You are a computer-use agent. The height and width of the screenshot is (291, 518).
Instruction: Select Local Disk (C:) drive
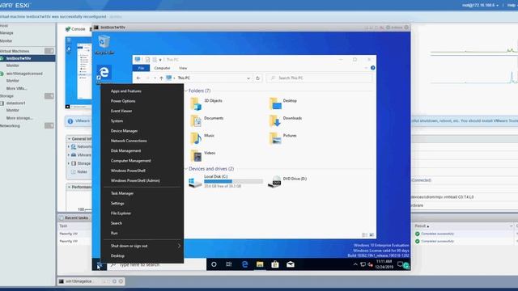pyautogui.click(x=226, y=181)
